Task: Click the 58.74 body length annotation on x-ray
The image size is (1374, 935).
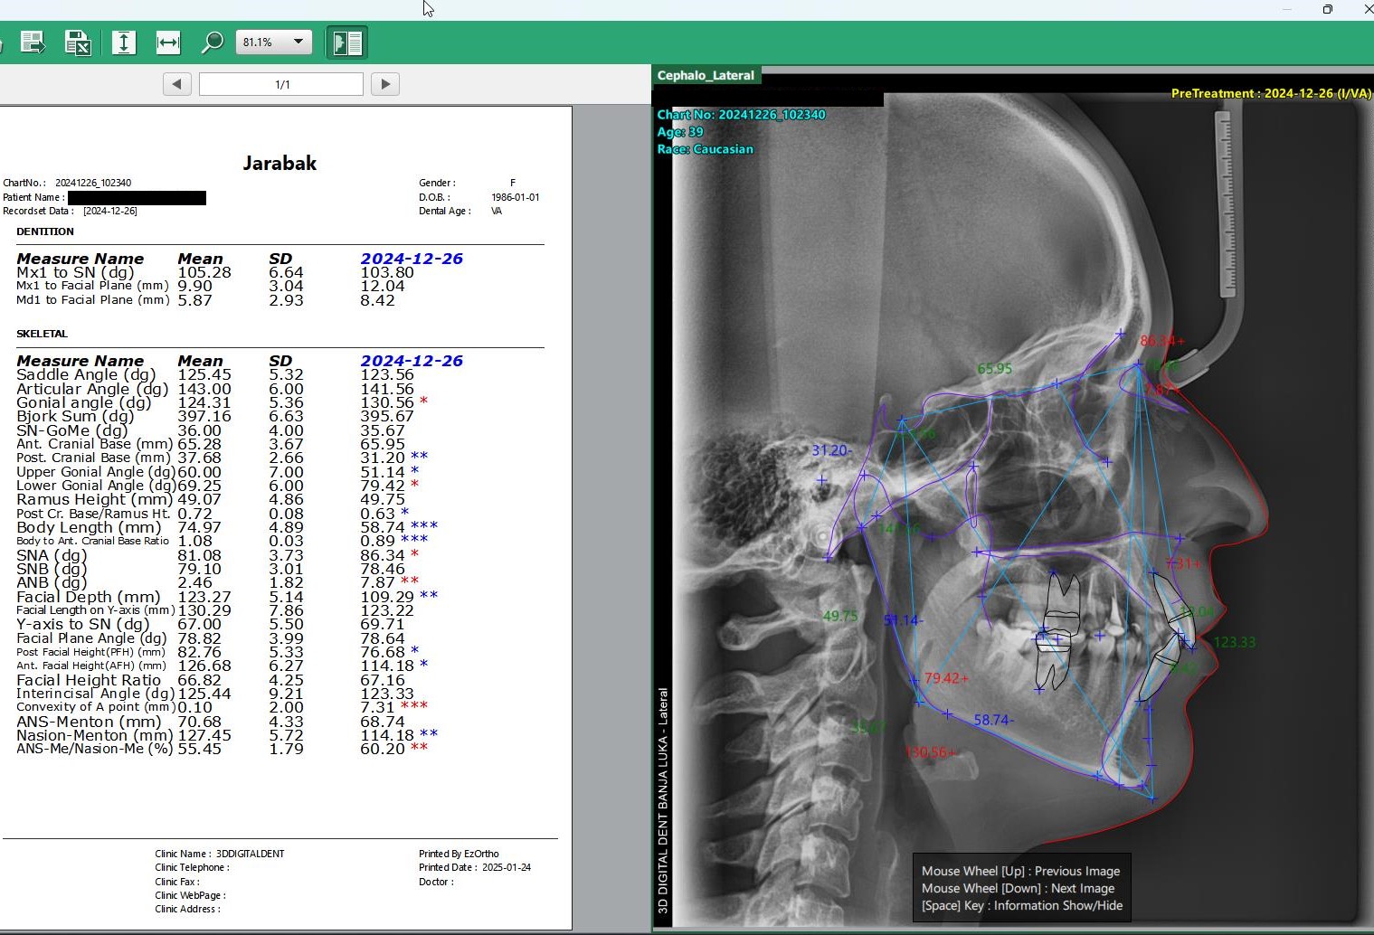Action: point(993,720)
